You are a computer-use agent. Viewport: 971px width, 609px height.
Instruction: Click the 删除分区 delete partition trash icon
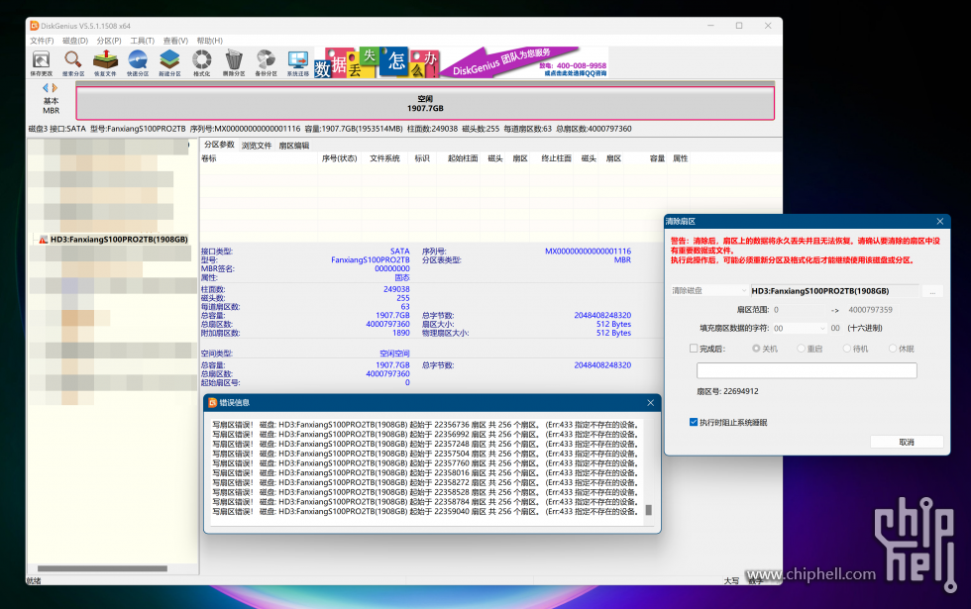(234, 62)
